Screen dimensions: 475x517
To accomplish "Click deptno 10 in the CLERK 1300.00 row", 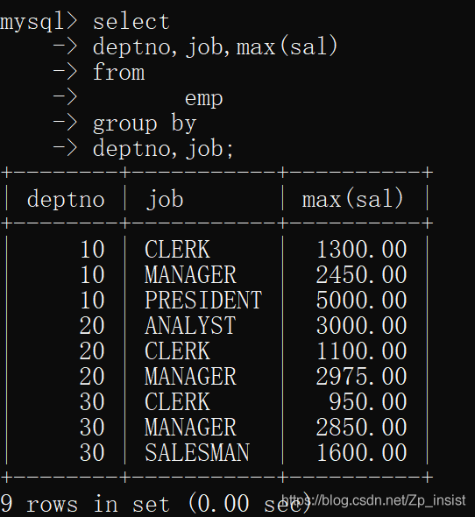I will (x=92, y=249).
